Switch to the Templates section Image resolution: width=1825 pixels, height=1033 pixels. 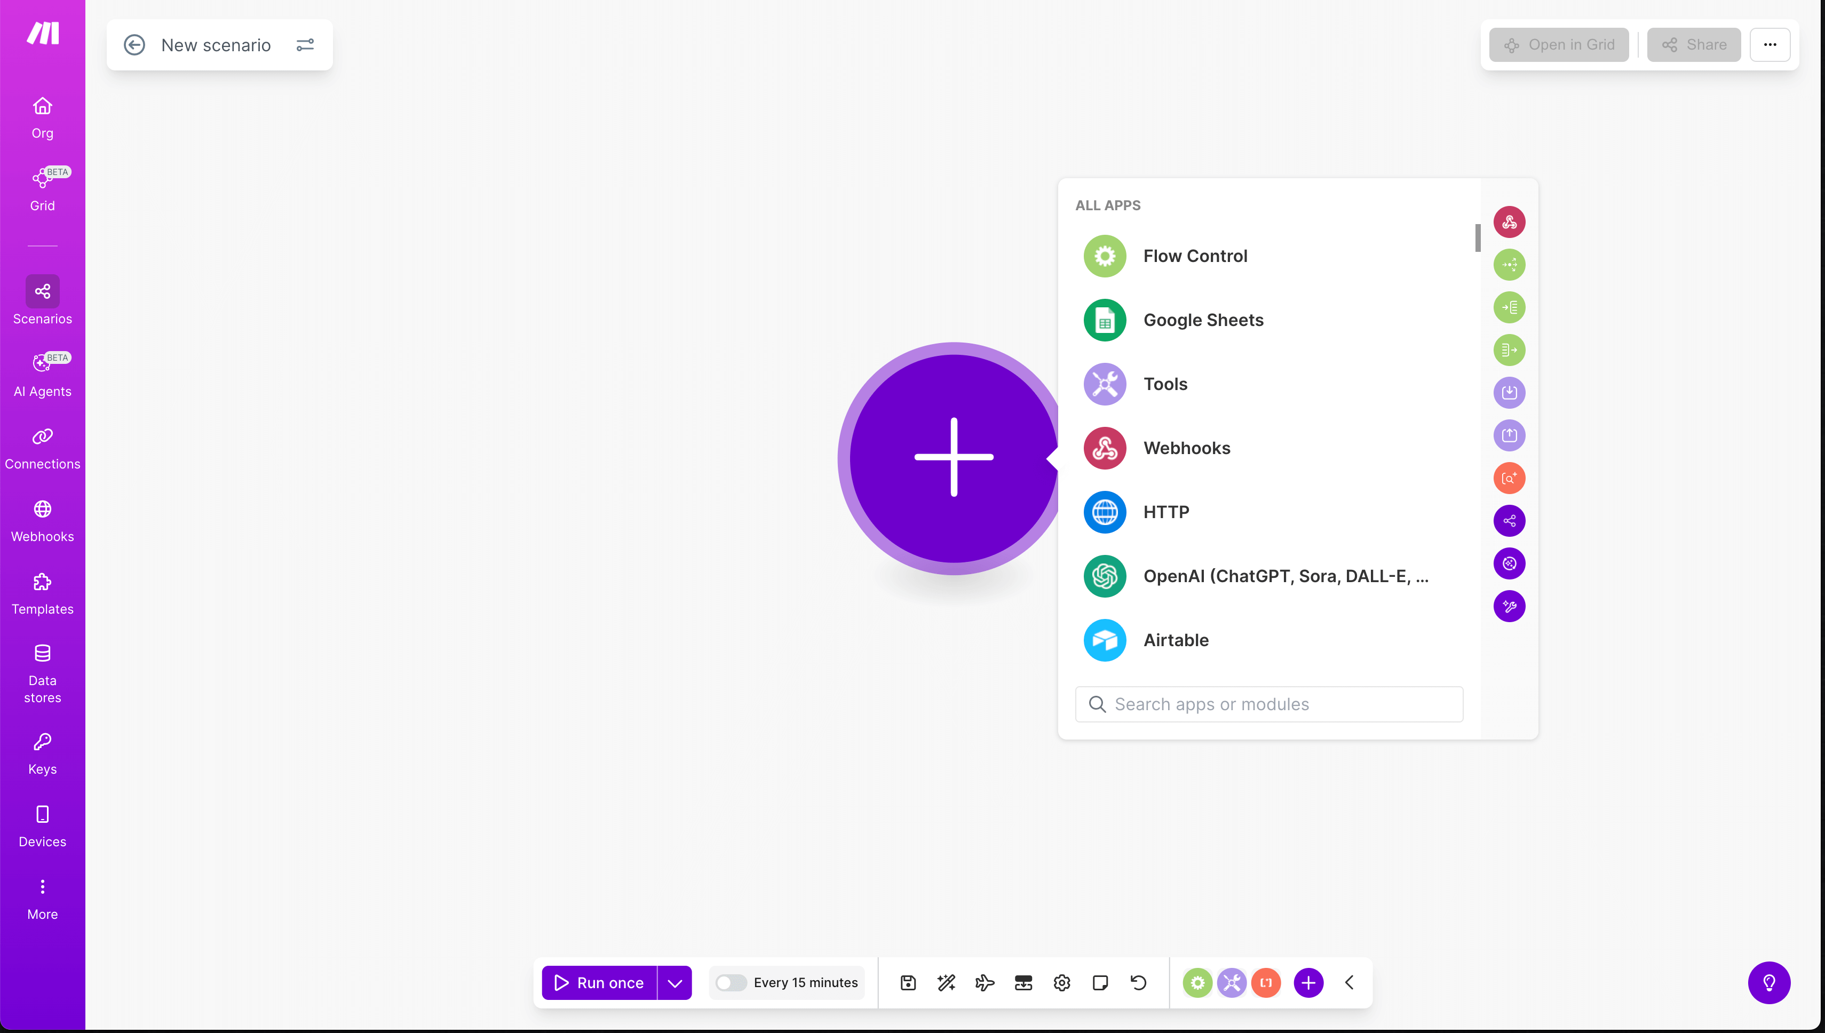(x=42, y=593)
